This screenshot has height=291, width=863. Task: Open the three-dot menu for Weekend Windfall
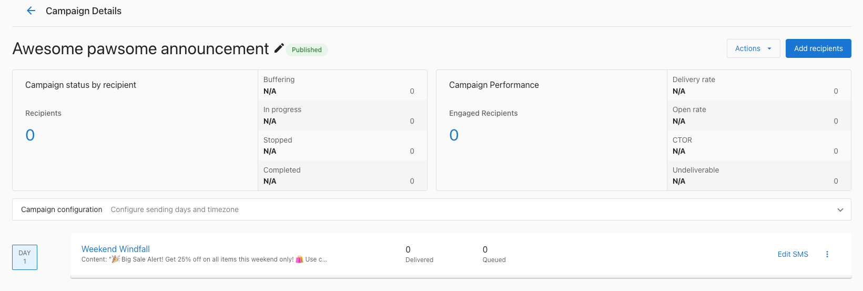(x=827, y=254)
